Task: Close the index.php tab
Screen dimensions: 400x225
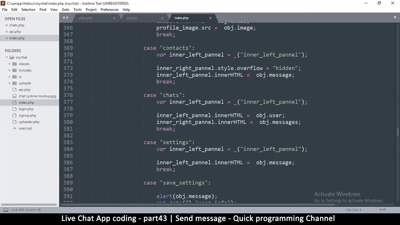Action: [210, 18]
